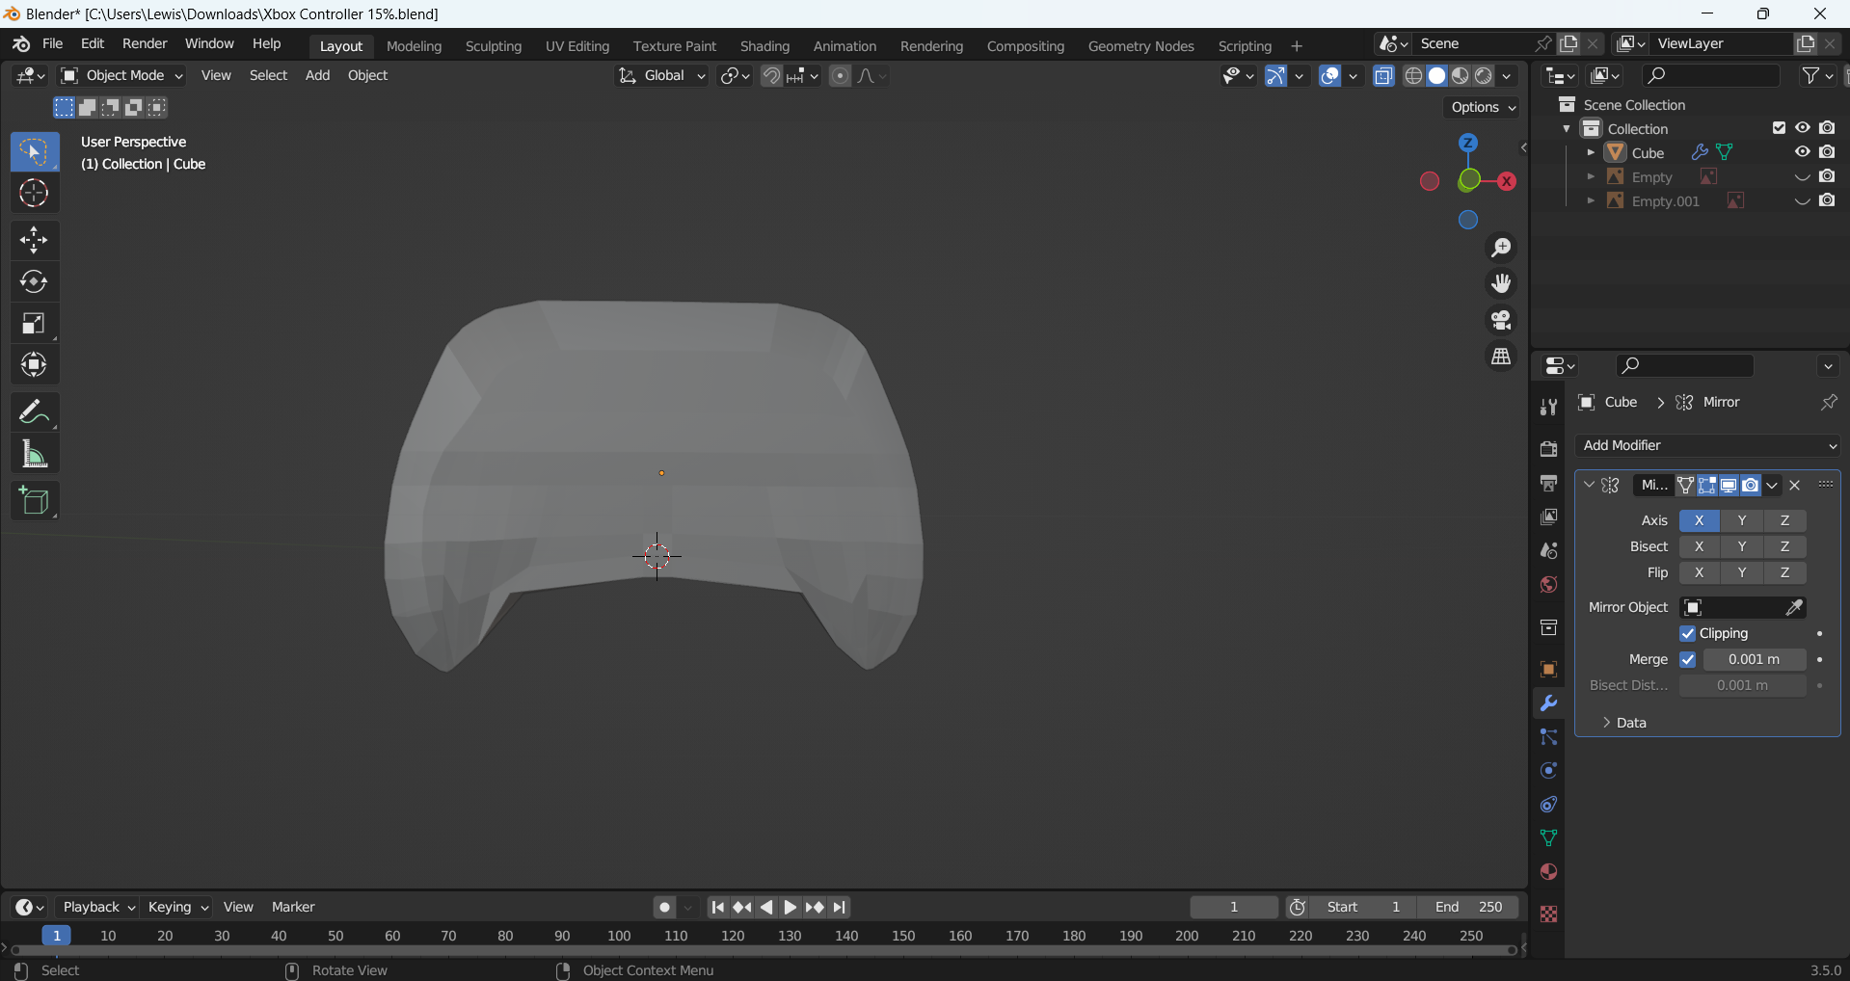
Task: Uncheck the Merge checkbox
Action: 1687,659
